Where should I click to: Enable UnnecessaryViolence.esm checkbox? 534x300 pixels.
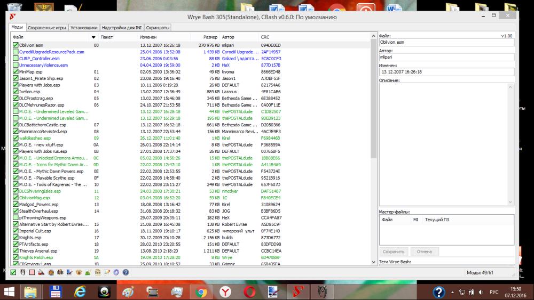[x=15, y=65]
